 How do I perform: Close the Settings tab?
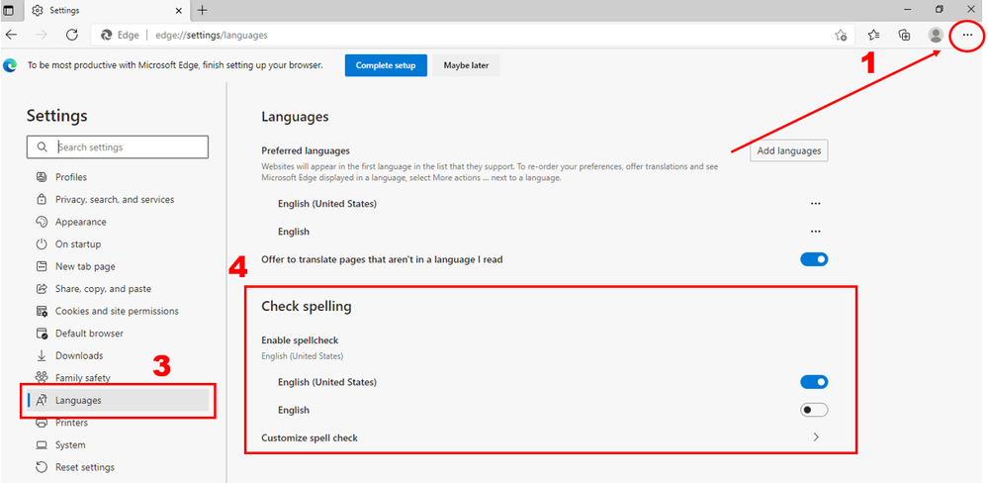178,11
